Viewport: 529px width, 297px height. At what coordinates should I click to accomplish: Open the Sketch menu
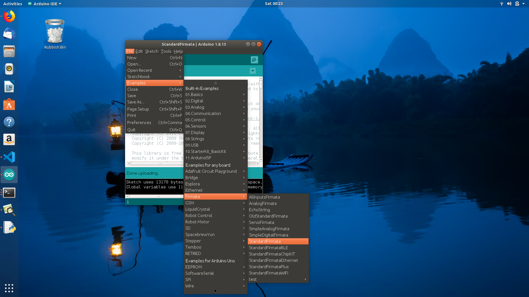coord(152,51)
